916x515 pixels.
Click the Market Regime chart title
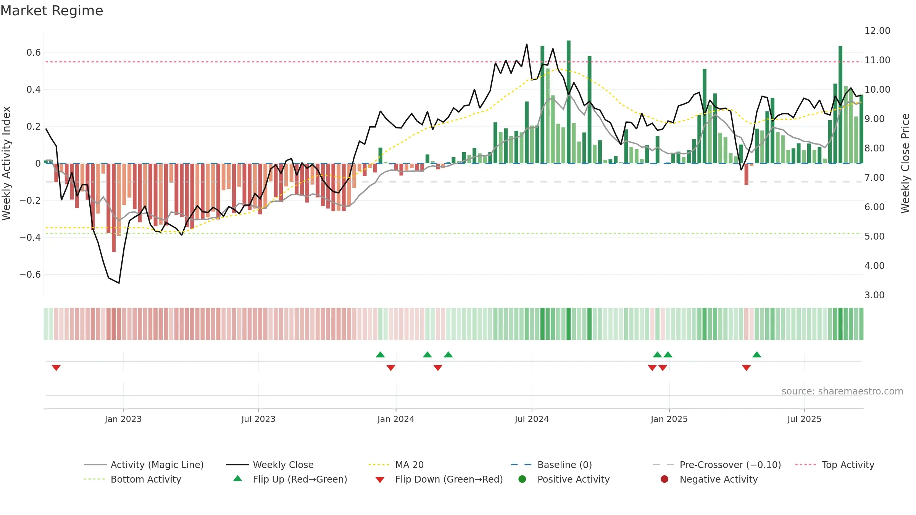(52, 11)
